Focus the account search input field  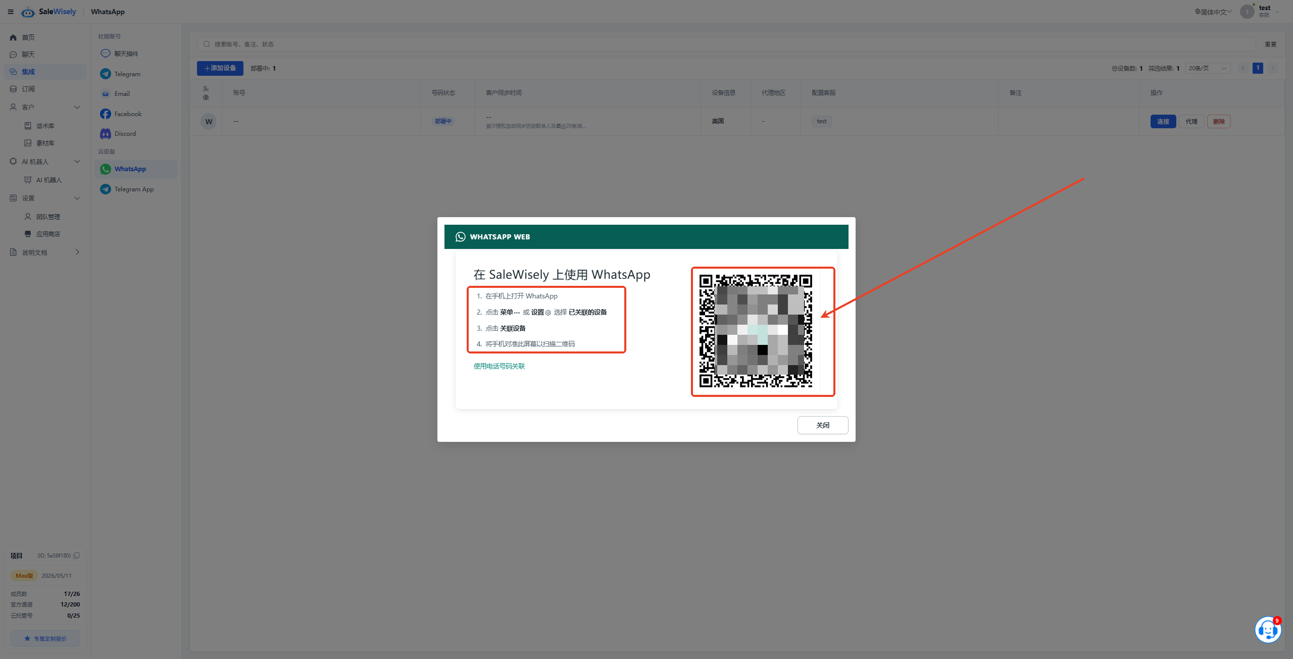pyautogui.click(x=726, y=44)
